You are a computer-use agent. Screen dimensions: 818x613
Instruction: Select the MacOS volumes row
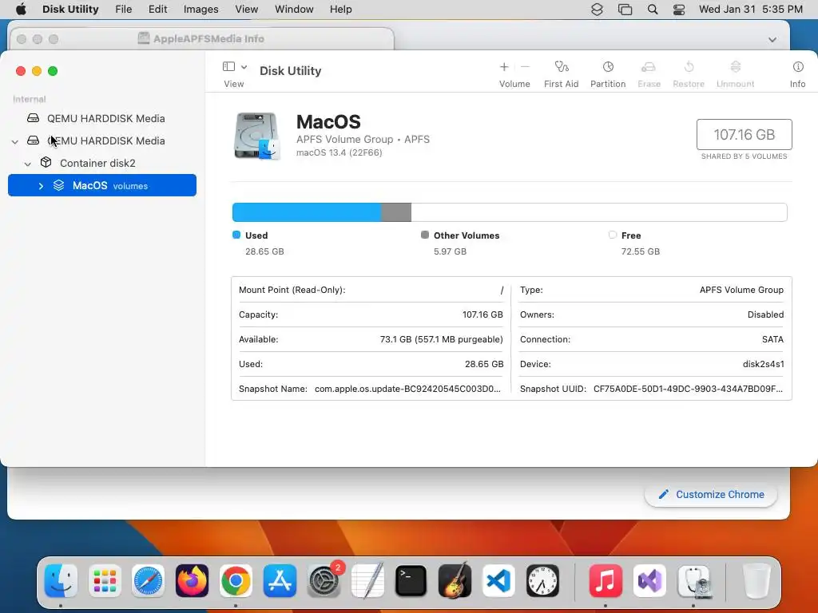(x=102, y=185)
